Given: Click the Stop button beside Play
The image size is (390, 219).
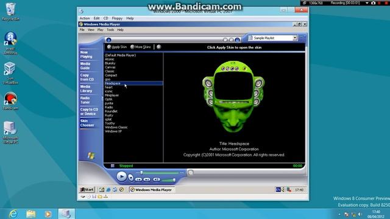Looking at the screenshot, I should 130,178.
